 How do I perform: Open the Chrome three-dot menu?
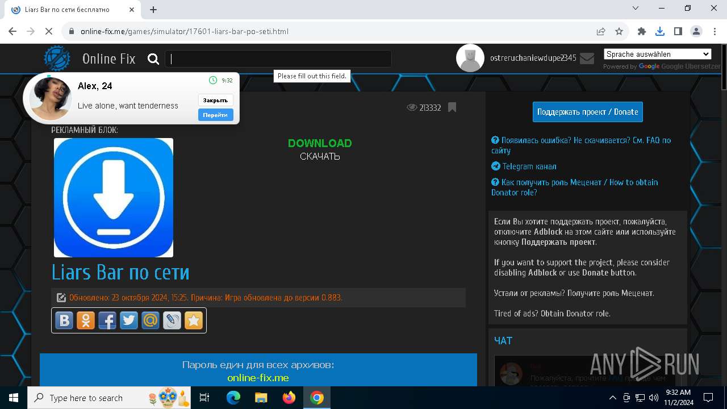pos(715,31)
